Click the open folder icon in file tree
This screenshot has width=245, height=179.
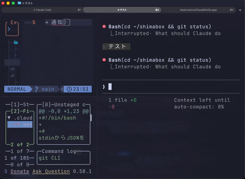click(16, 42)
